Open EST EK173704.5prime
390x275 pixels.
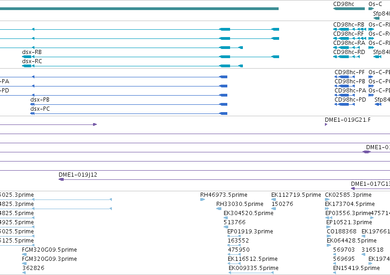coord(350,204)
